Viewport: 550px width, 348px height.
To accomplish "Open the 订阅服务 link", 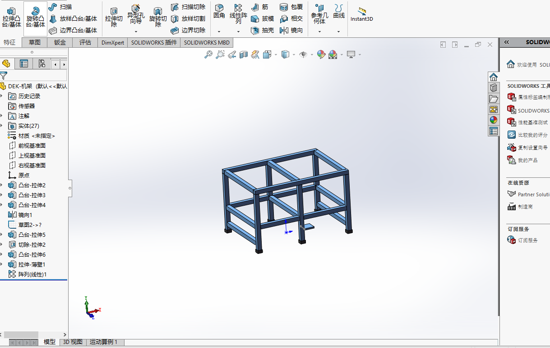I will 522,240.
